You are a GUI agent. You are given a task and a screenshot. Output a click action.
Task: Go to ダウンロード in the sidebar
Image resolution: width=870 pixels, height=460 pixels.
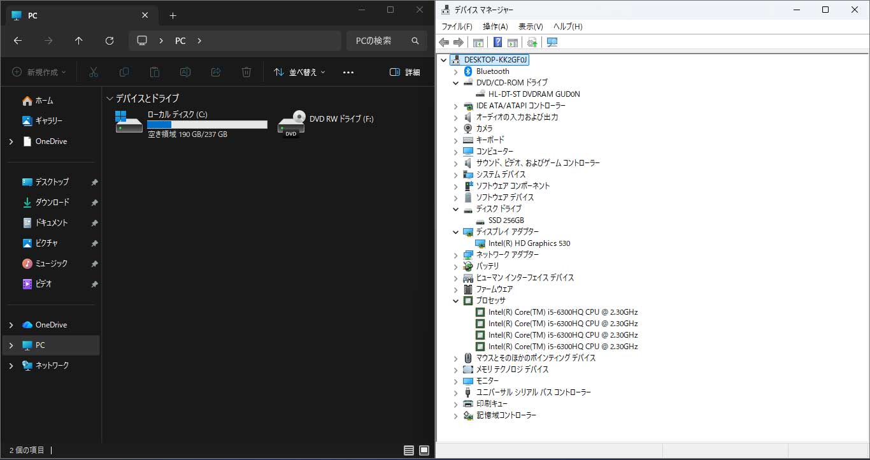click(x=52, y=203)
